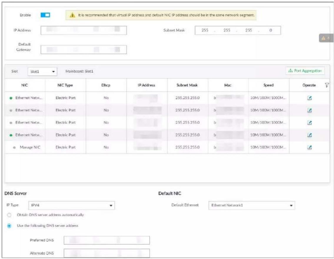Click the Dhcp No value in Manage NIC row

click(106, 147)
